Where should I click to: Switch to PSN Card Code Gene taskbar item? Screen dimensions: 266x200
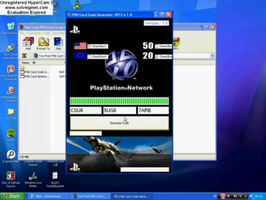point(132,196)
